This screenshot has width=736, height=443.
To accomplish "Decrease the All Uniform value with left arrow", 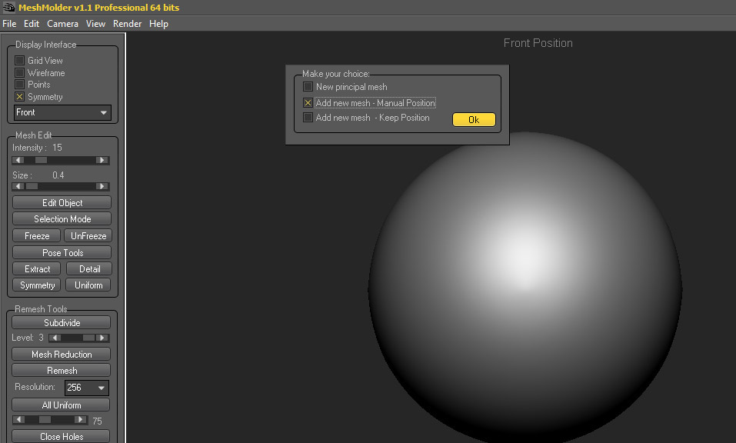I will 18,419.
